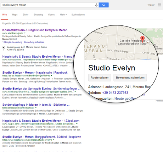
Task: Click Bewertung schreiben link under first result
Action: click(x=34, y=42)
